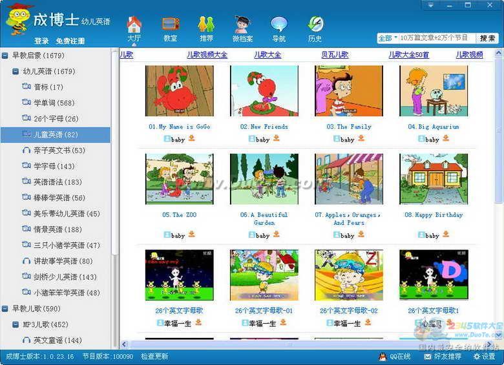This screenshot has width=504, height=365.
Task: Open the 儿歌大全50首 link
Action: click(408, 55)
